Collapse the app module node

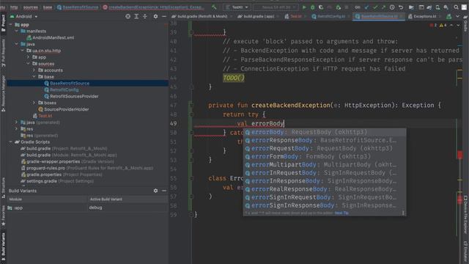[11, 24]
